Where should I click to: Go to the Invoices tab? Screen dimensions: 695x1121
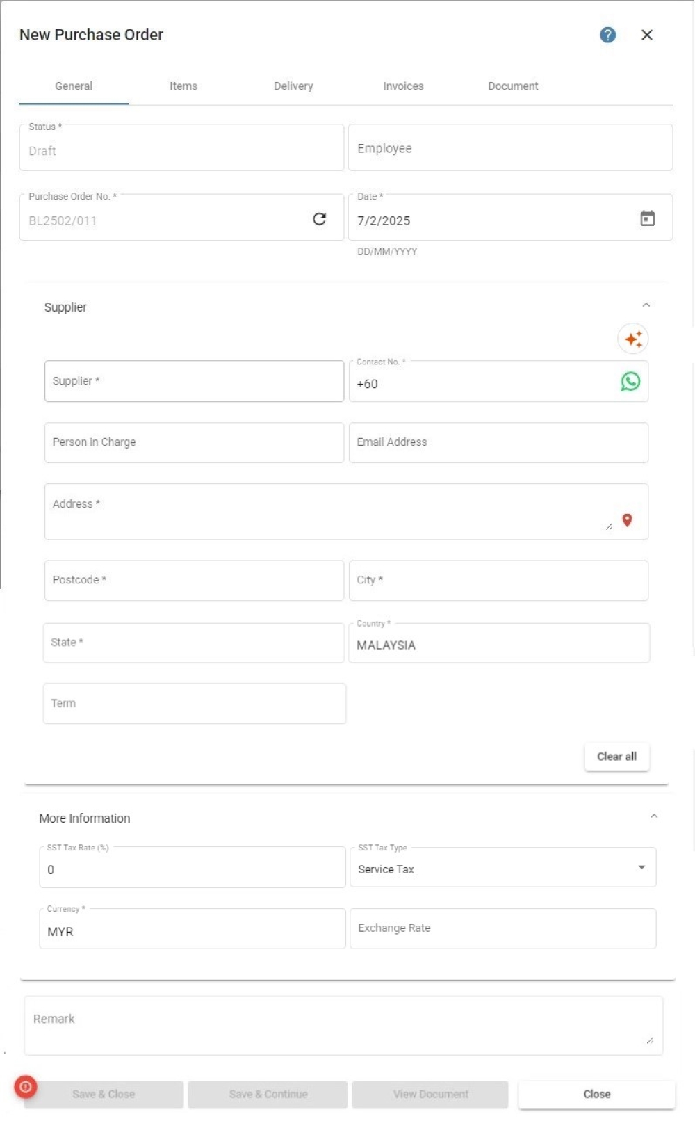(x=403, y=86)
